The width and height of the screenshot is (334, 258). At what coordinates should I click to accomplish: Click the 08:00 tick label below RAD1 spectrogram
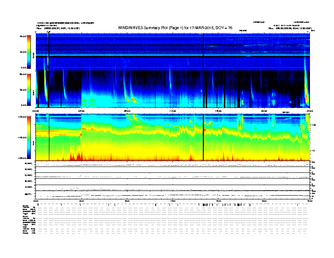coord(127,111)
